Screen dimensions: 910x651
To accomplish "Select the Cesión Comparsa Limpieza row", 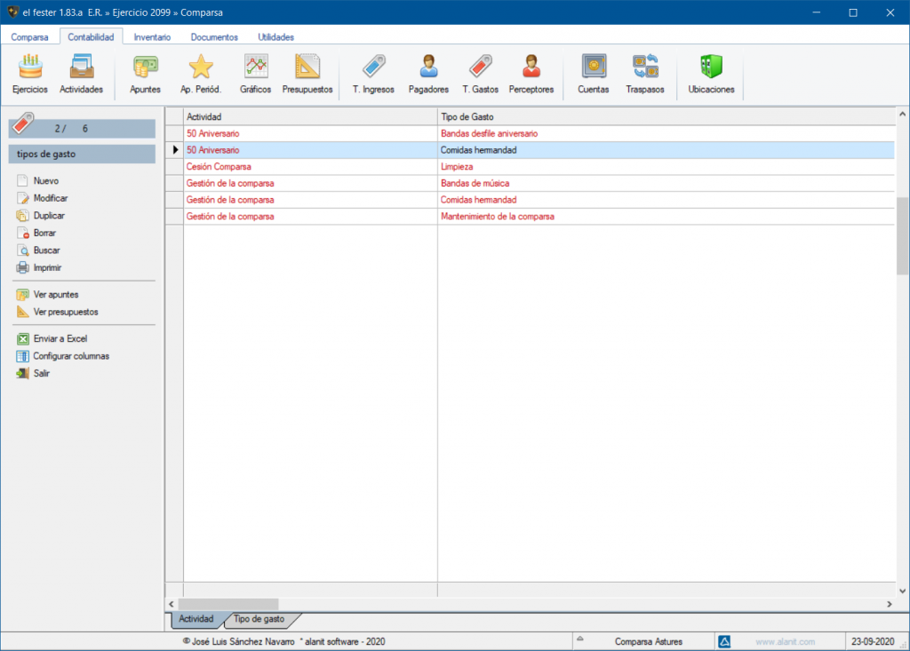I will [x=533, y=167].
